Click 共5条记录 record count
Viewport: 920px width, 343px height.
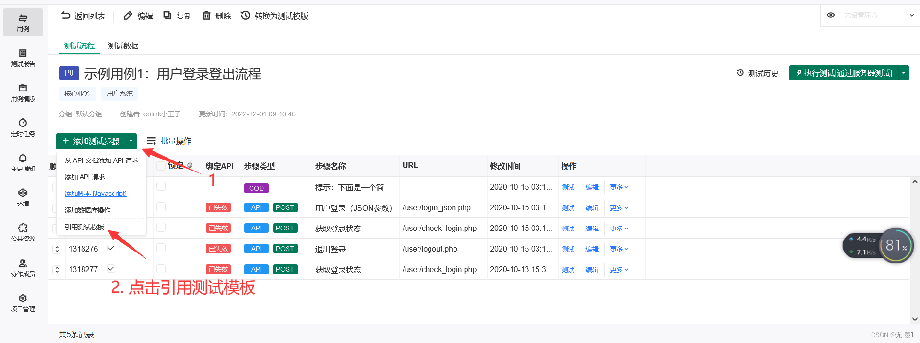(x=76, y=334)
